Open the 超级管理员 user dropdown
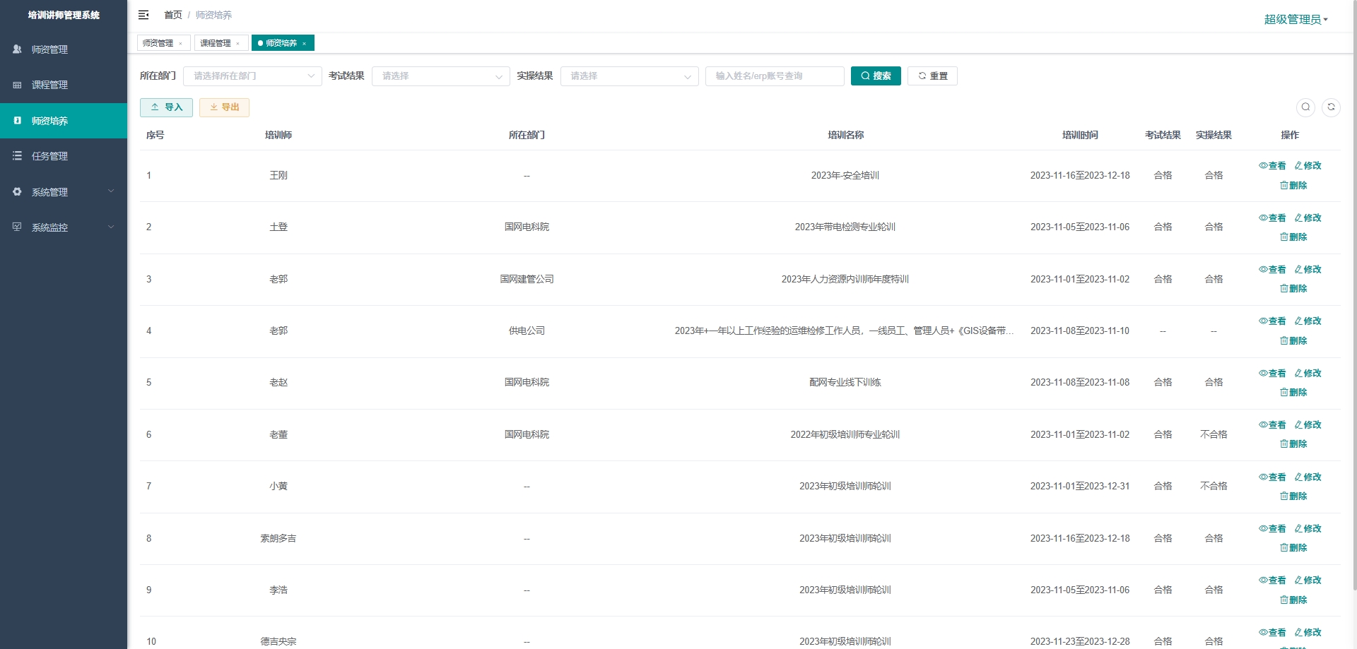The height and width of the screenshot is (649, 1357). (1296, 19)
